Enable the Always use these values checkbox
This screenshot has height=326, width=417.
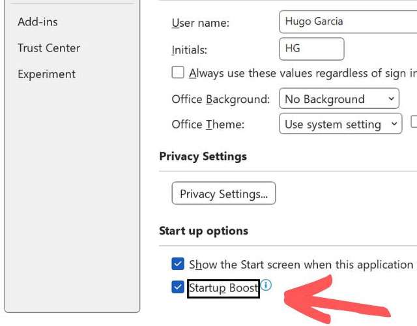click(178, 73)
